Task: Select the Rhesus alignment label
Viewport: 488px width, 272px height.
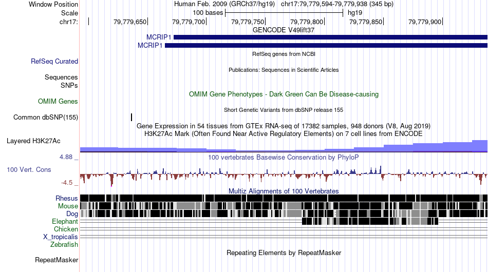Action: (x=67, y=198)
